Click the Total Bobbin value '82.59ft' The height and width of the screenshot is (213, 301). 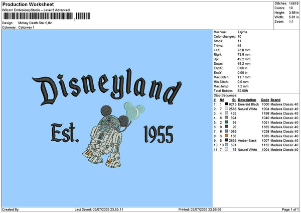pyautogui.click(x=243, y=91)
